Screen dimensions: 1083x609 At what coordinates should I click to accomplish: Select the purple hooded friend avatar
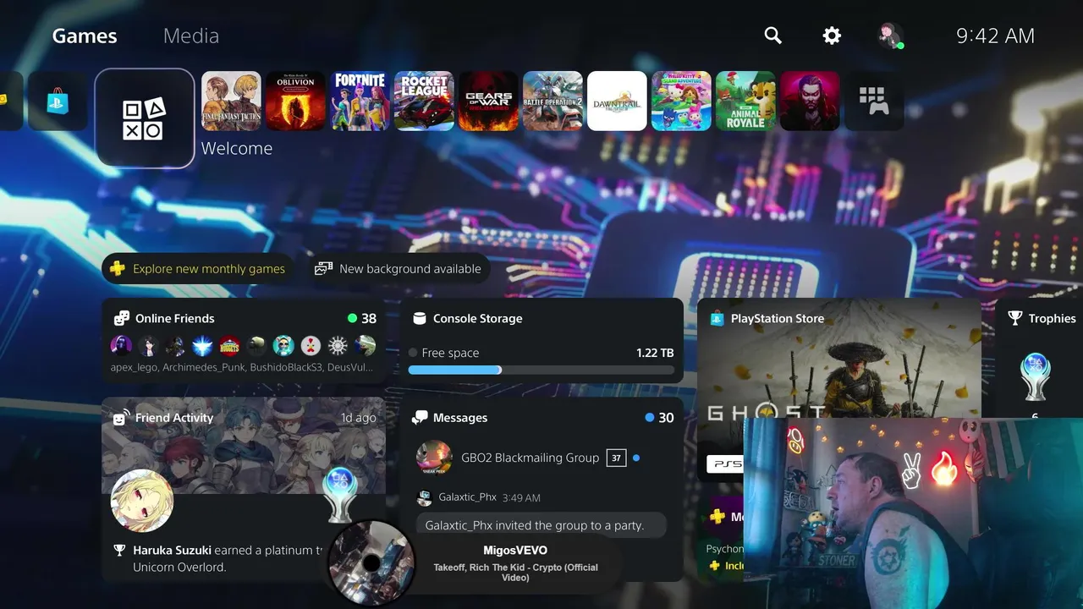click(x=121, y=345)
